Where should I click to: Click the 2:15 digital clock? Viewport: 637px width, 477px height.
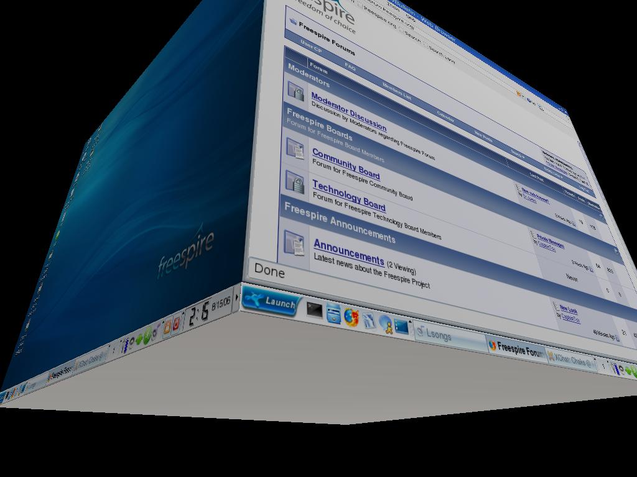tap(200, 315)
